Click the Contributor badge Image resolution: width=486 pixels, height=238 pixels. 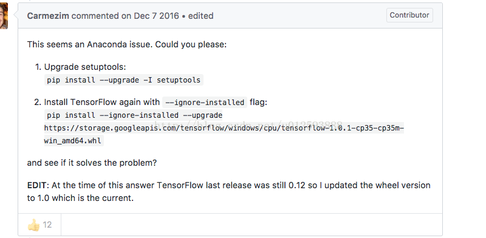point(409,15)
